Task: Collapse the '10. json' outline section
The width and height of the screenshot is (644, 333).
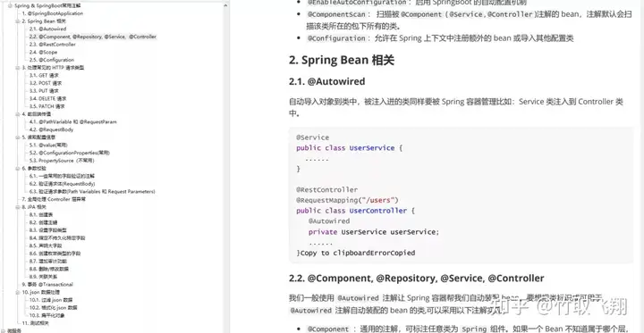Action: 18,293
